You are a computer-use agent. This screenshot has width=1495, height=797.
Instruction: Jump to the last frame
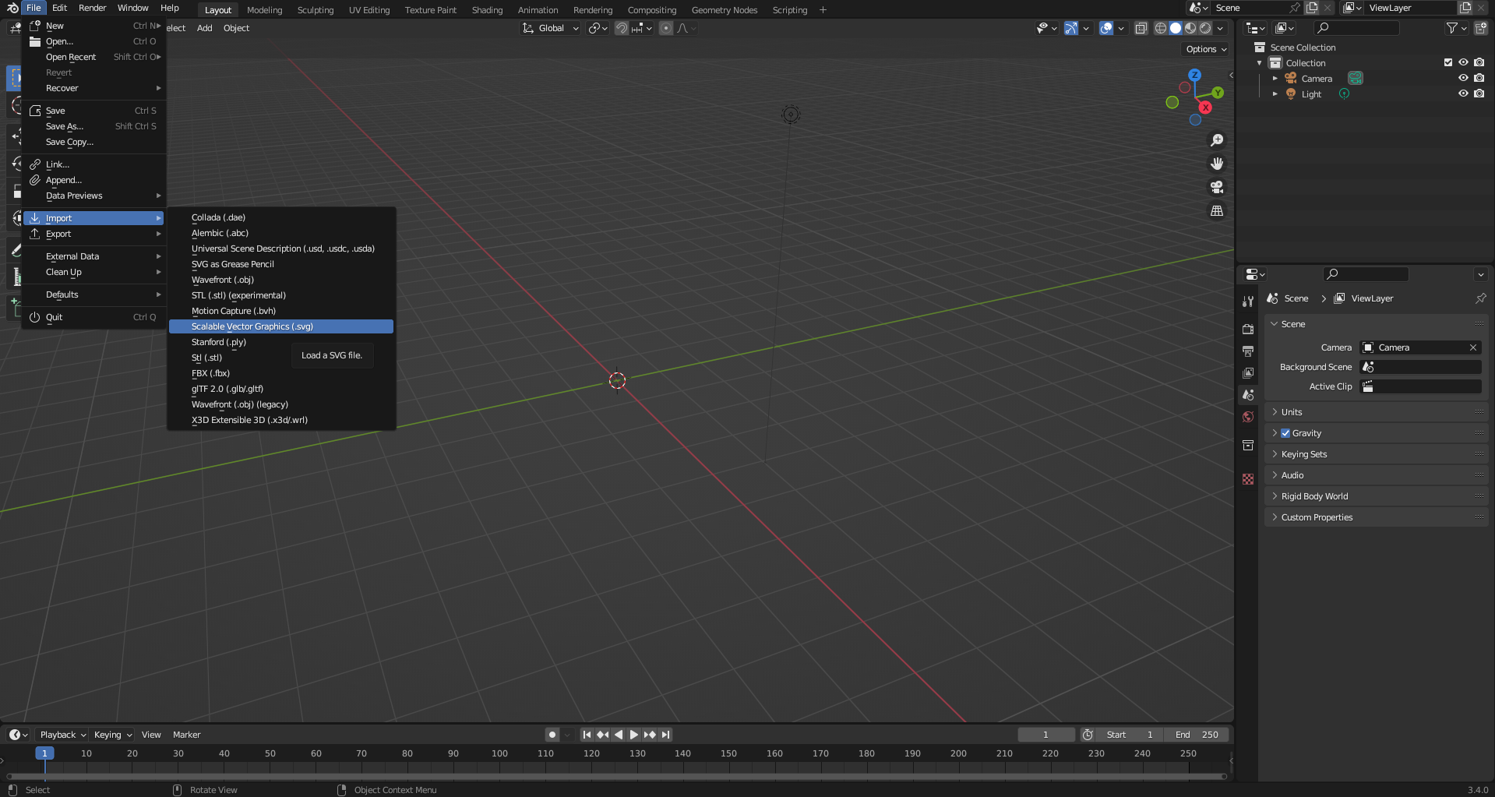pyautogui.click(x=665, y=735)
